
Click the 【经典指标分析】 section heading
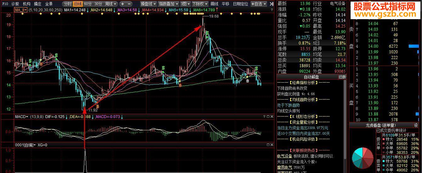point(303,83)
